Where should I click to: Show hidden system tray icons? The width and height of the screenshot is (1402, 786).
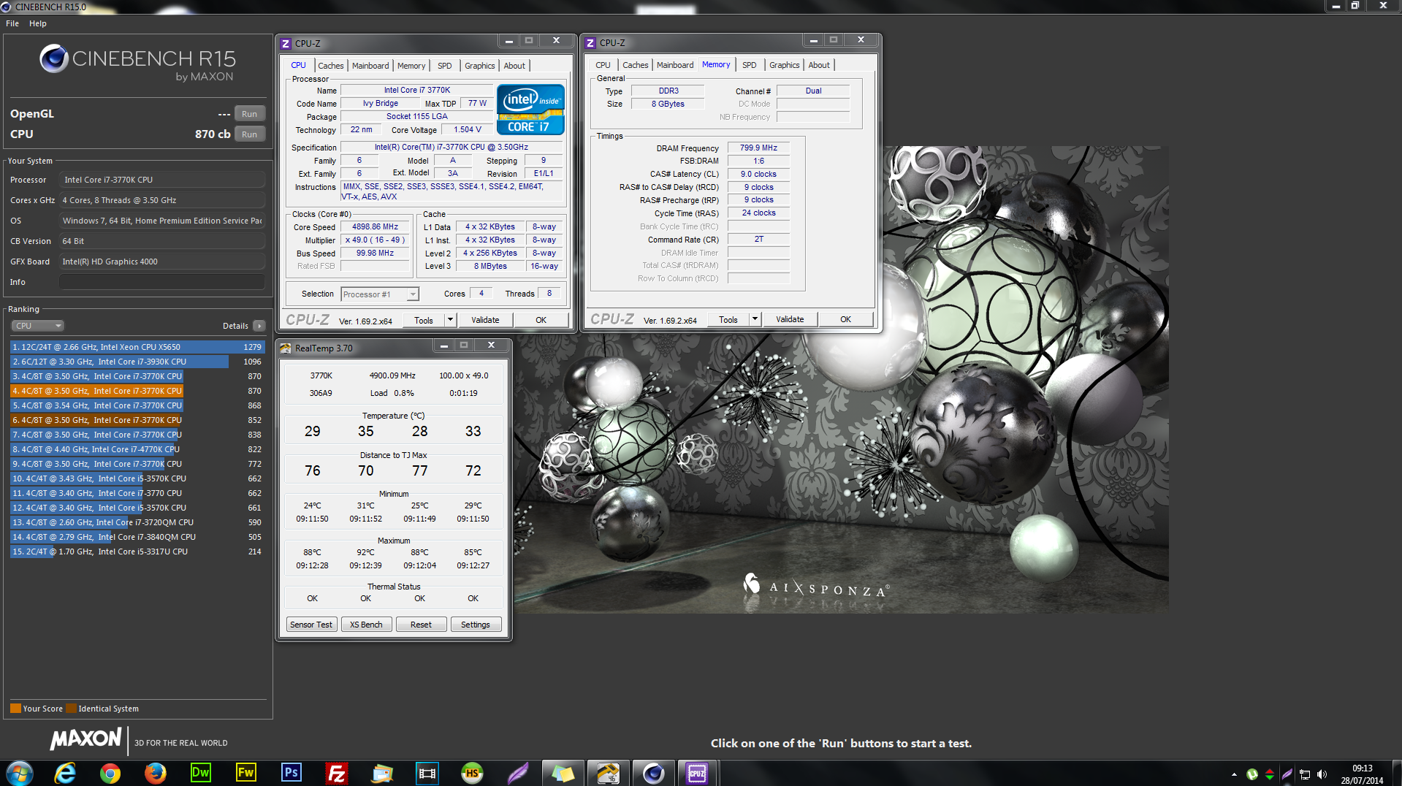pyautogui.click(x=1234, y=774)
